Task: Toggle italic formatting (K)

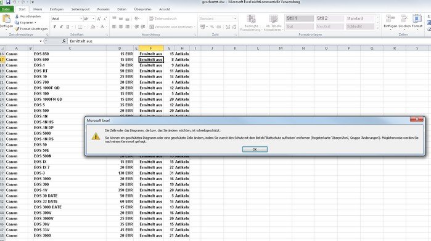Action: tap(61, 27)
